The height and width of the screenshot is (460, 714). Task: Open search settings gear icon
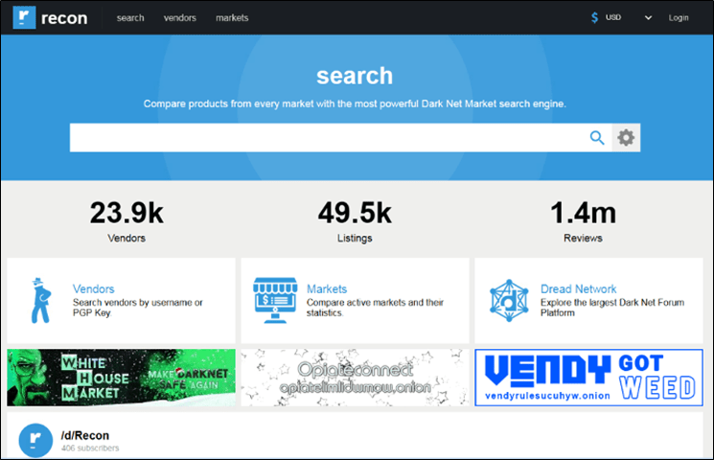[x=626, y=138]
